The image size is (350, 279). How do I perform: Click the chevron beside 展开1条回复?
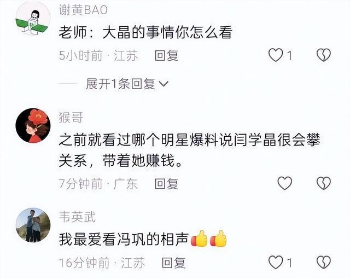click(x=164, y=84)
